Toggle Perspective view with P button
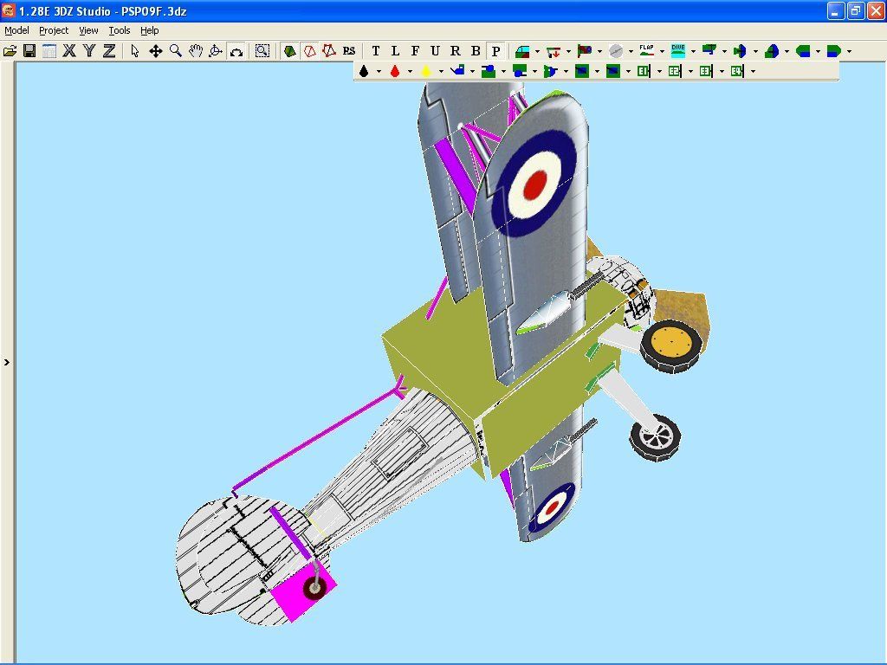Screen dimensions: 887x665 click(496, 51)
